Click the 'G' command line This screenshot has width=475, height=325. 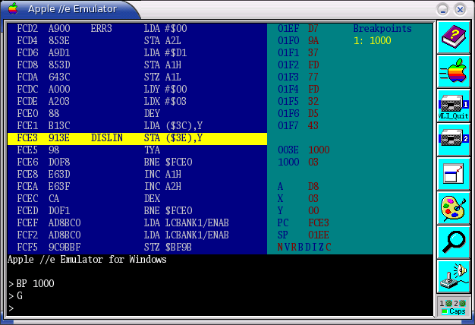coord(16,296)
